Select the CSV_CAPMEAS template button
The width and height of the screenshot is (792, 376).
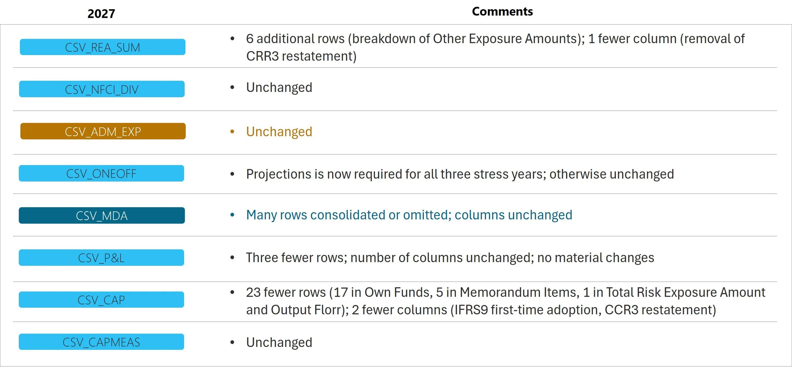click(x=101, y=342)
